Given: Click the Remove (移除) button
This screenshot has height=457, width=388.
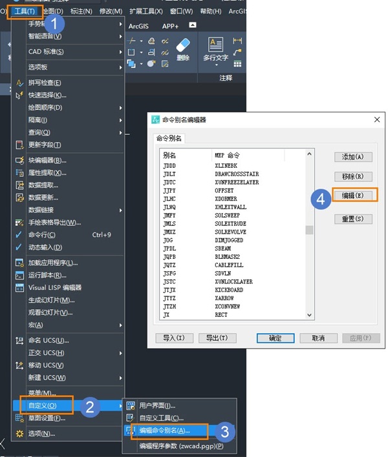Looking at the screenshot, I should click(x=353, y=176).
